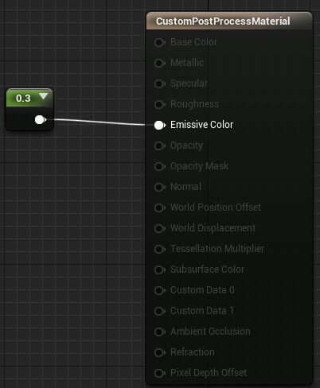Select the Opacity input pin
This screenshot has height=388, width=320.
pos(159,145)
